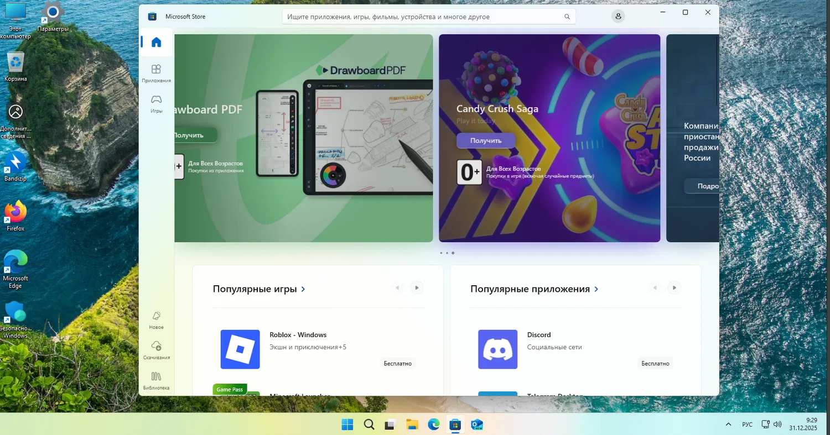The height and width of the screenshot is (435, 830).
Task: Click the Microsoft Store taskbar icon
Action: coord(455,424)
